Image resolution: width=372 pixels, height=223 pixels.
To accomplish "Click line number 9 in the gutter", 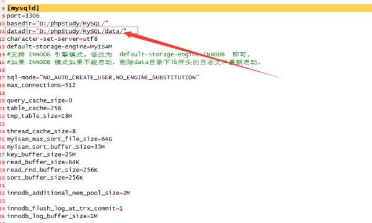I will tap(3, 16).
